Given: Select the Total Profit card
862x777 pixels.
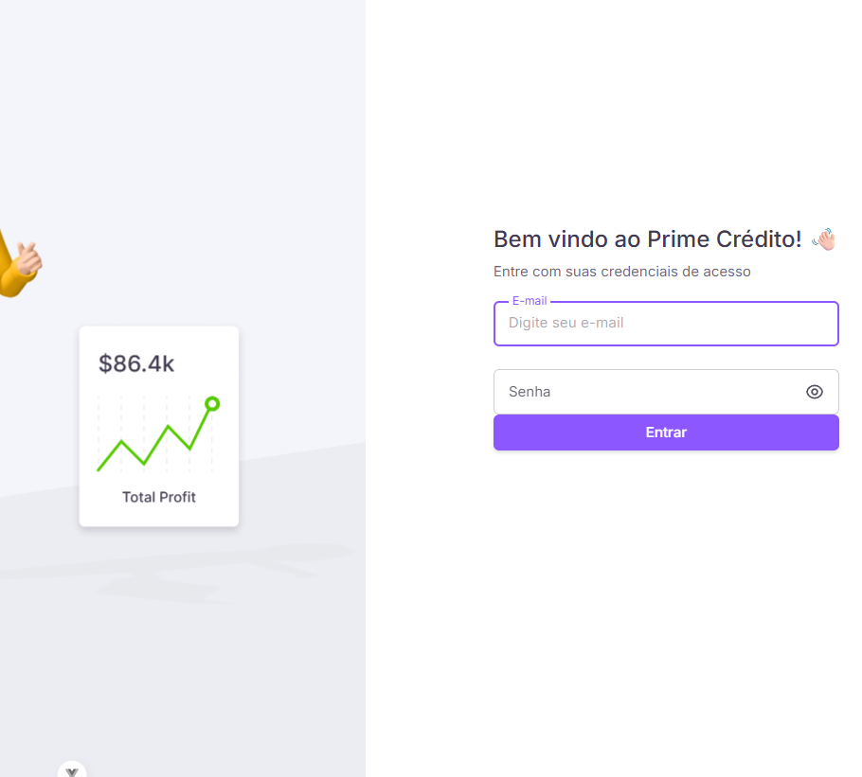Looking at the screenshot, I should point(159,426).
